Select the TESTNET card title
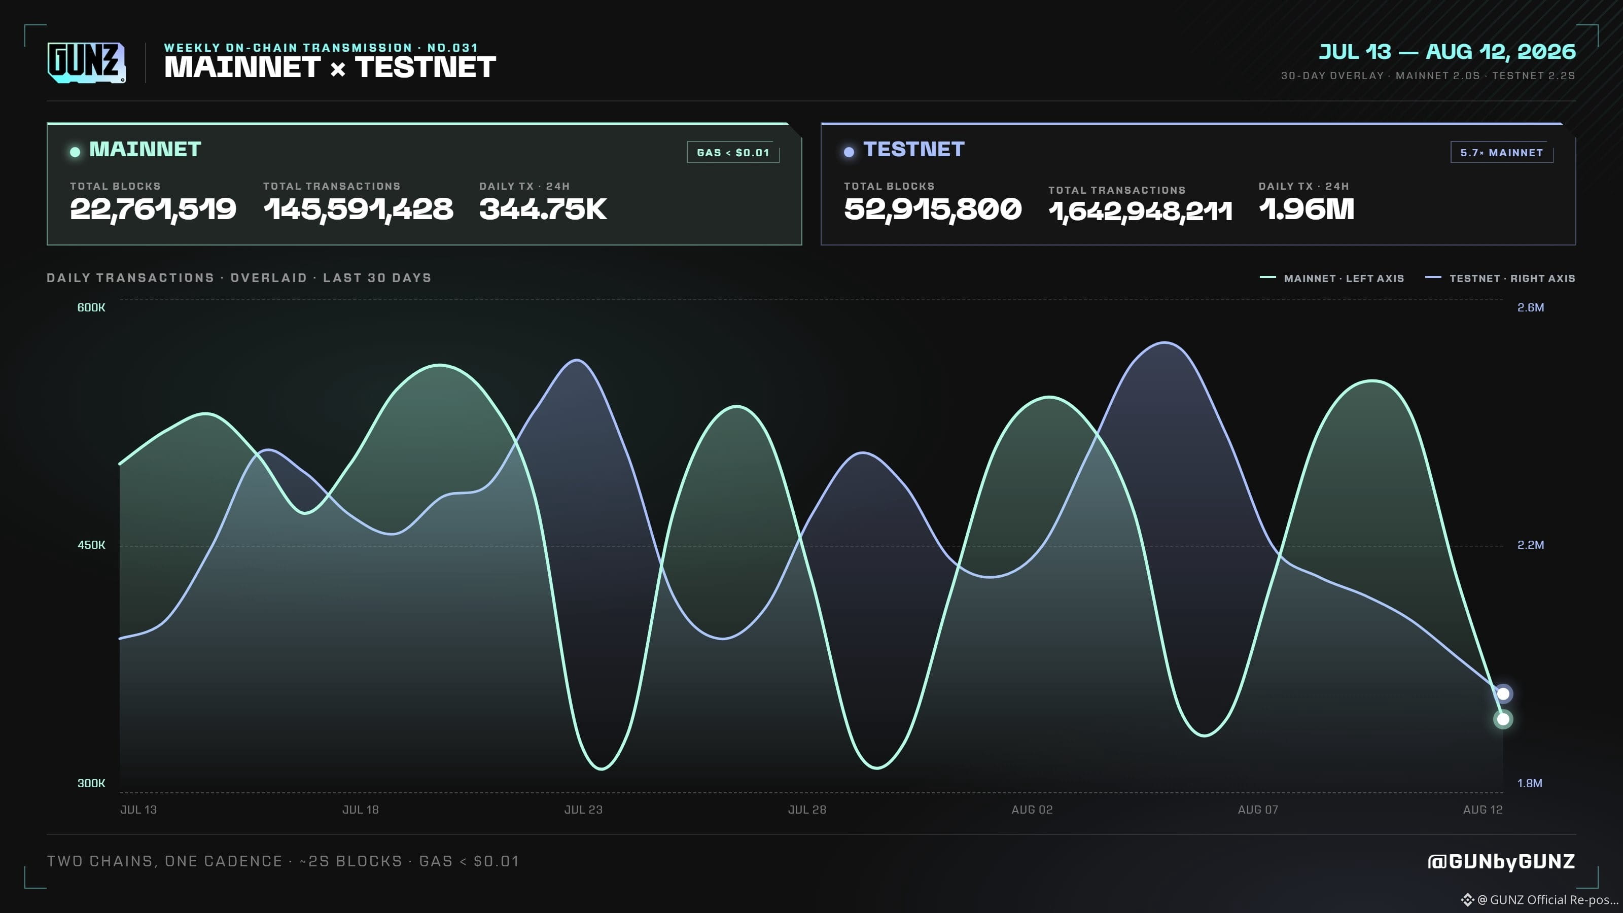This screenshot has width=1623, height=913. (913, 149)
